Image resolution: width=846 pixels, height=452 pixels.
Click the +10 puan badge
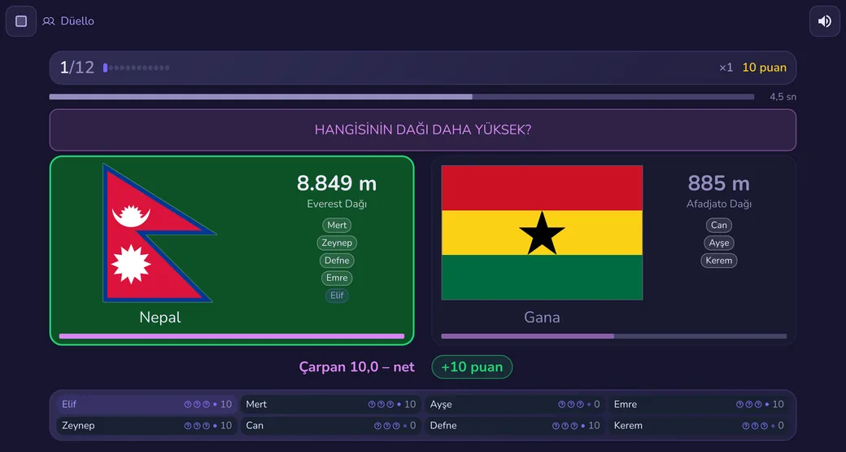click(472, 367)
